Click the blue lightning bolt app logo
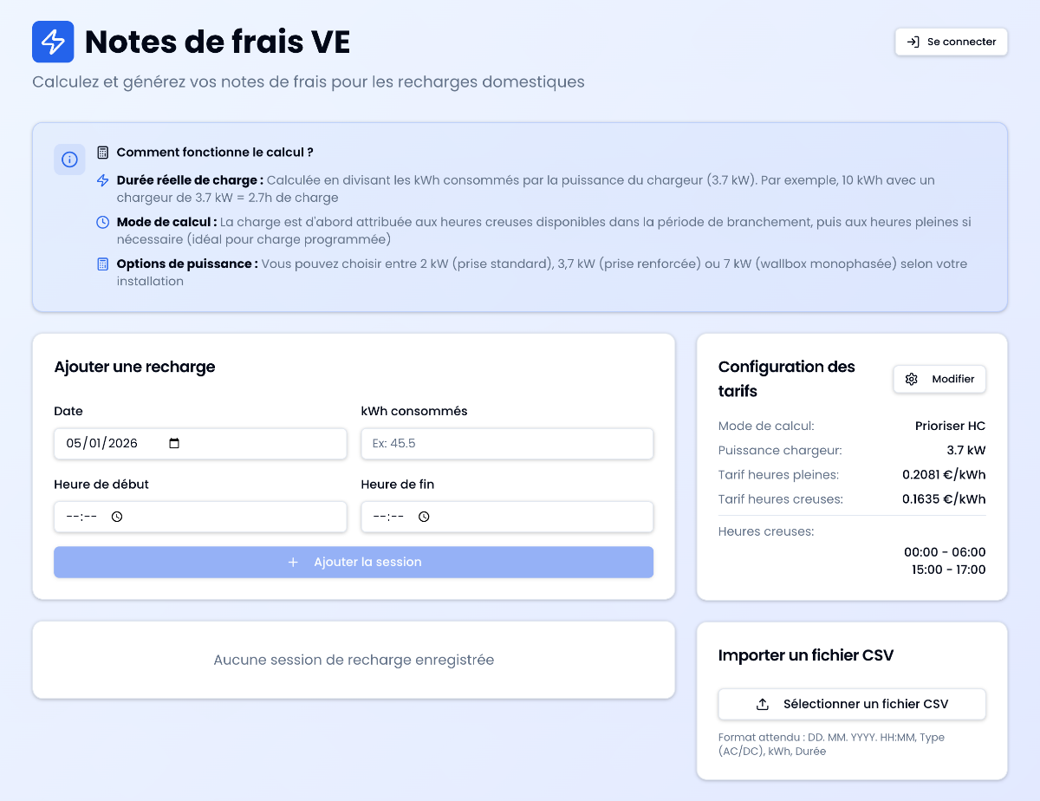This screenshot has width=1040, height=801. coord(53,42)
